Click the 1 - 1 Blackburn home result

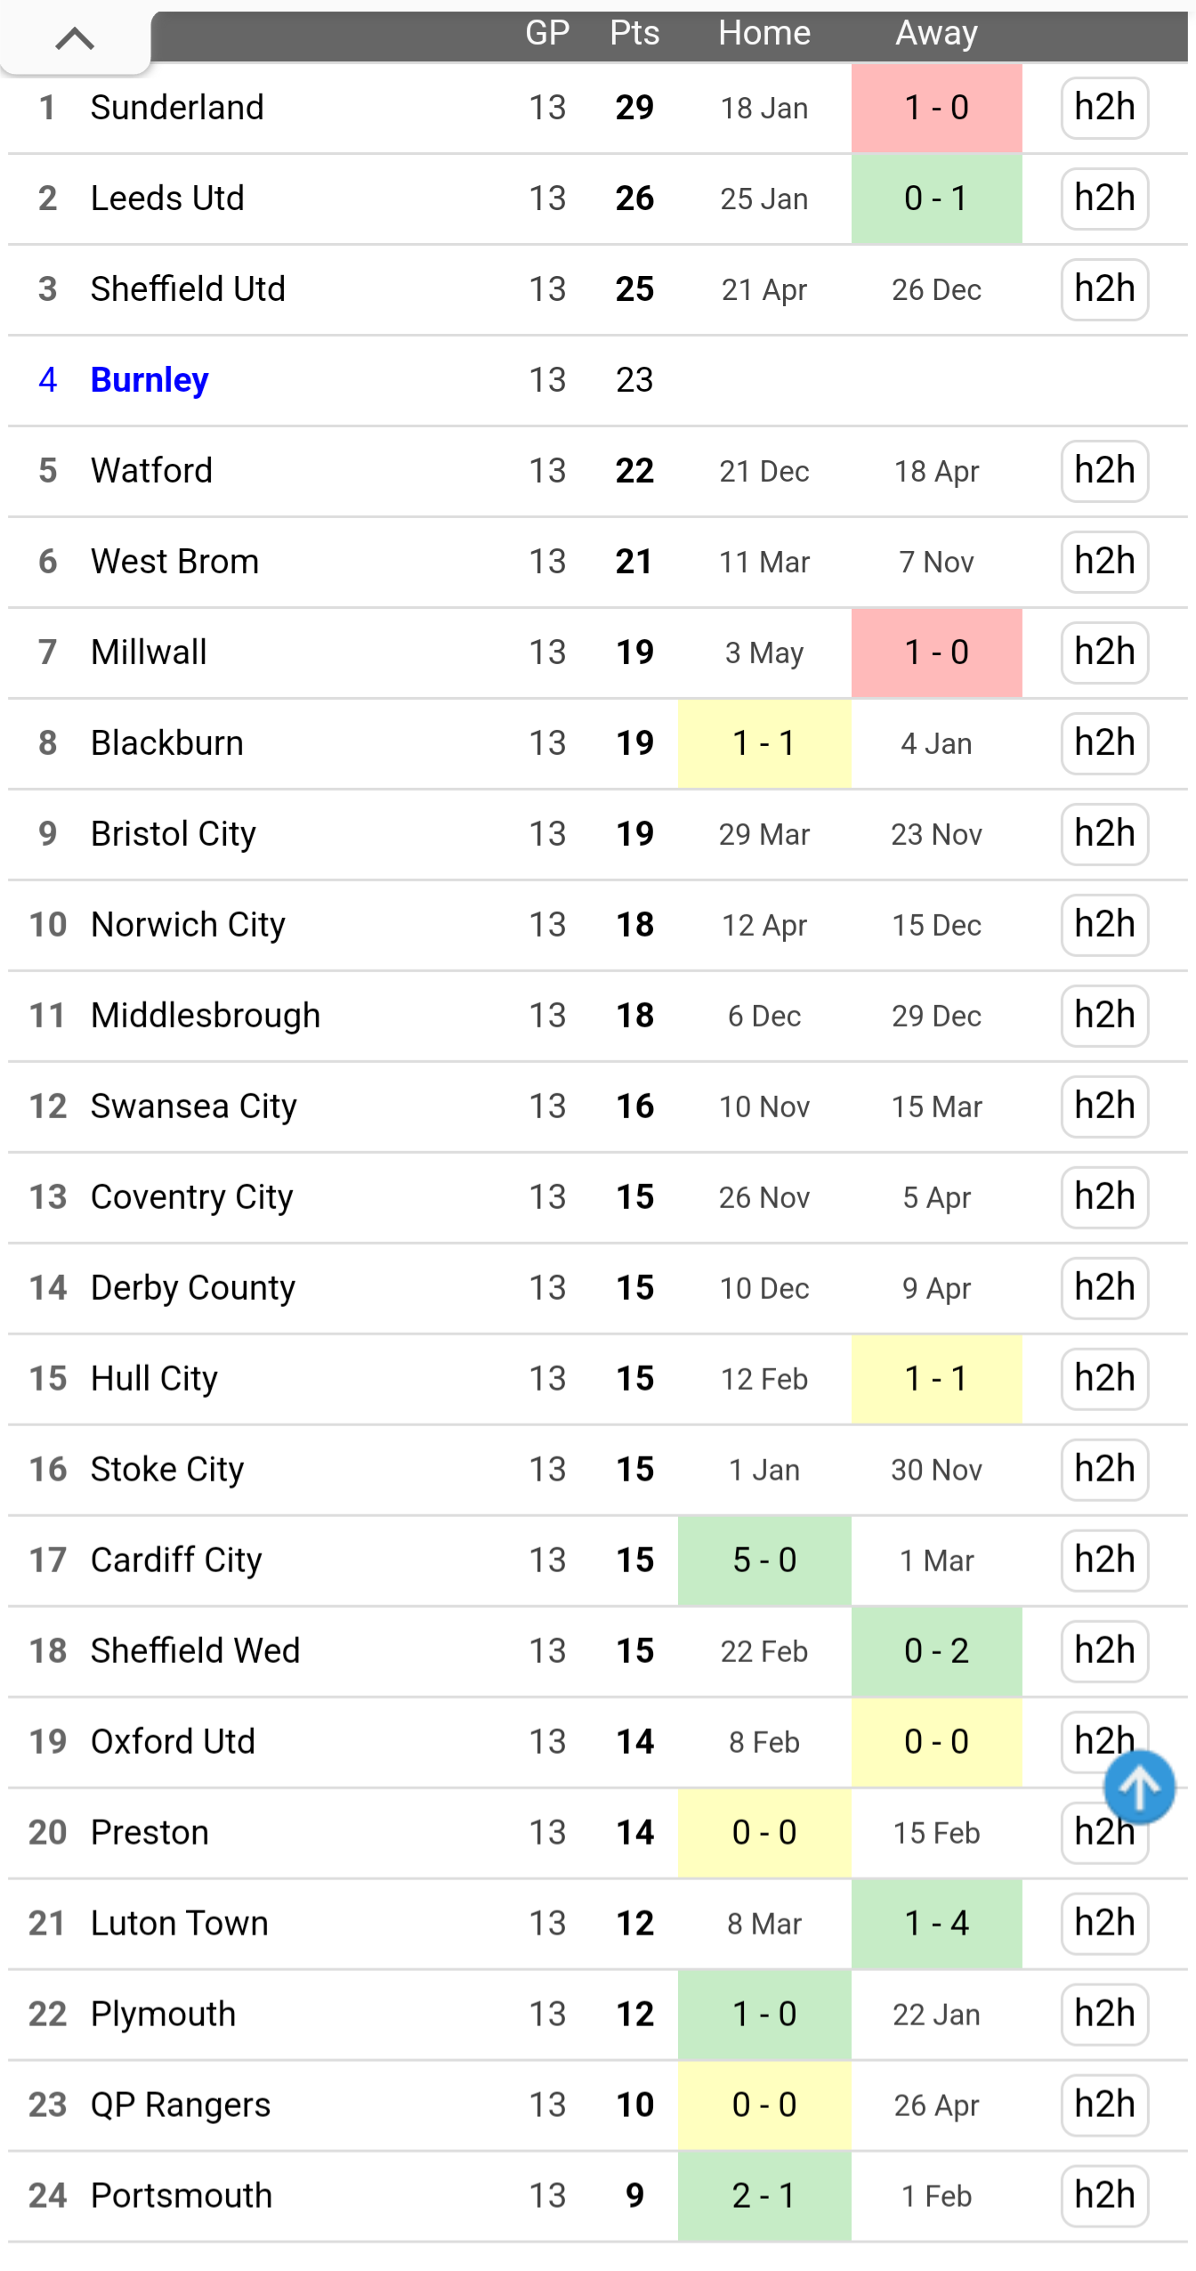[x=764, y=743]
